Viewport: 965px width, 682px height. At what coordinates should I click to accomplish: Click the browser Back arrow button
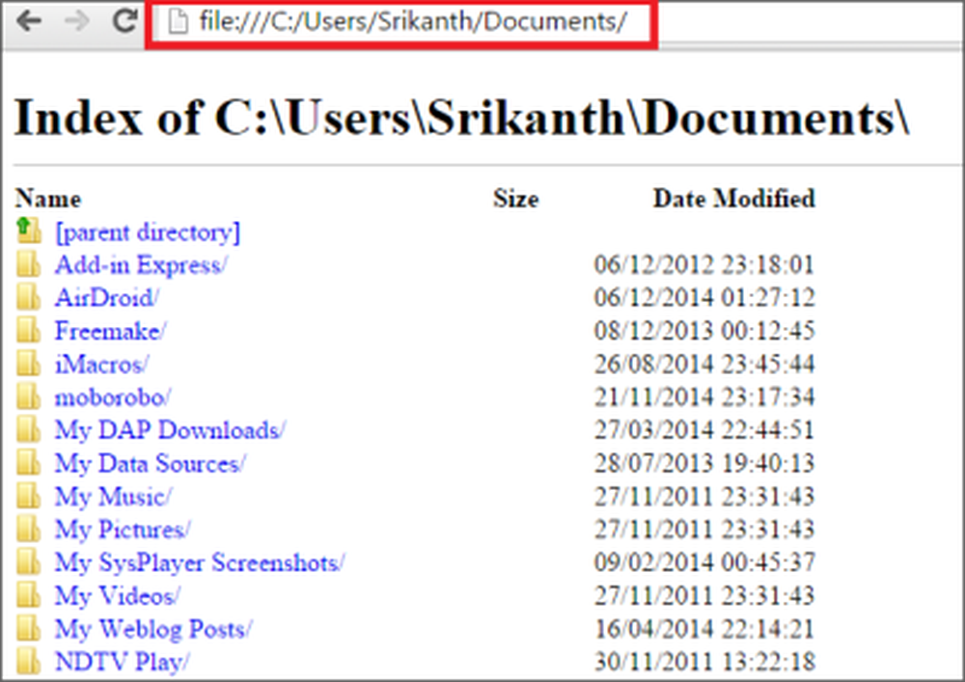pyautogui.click(x=29, y=21)
